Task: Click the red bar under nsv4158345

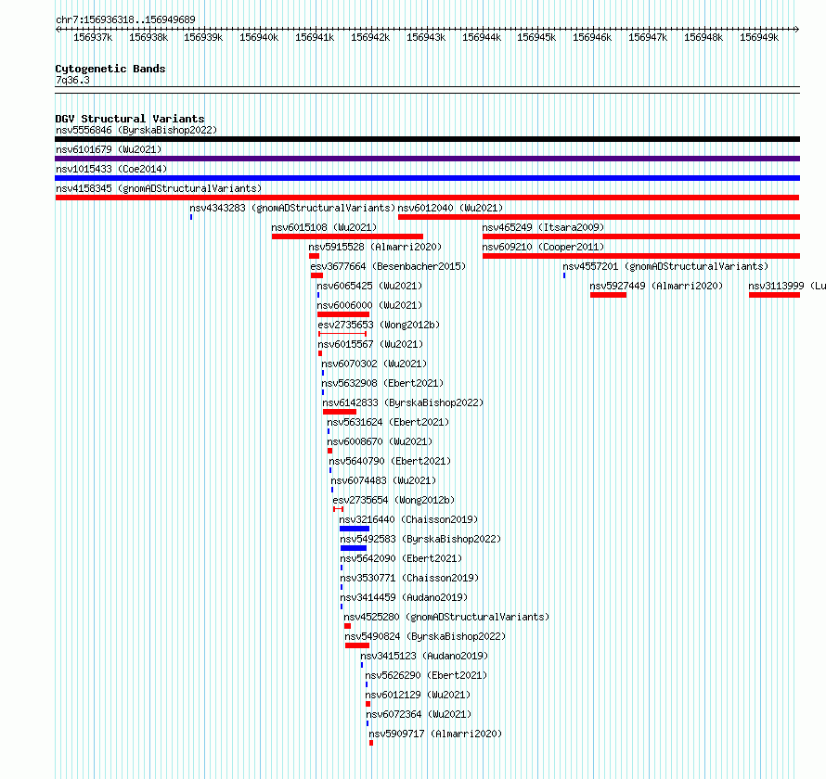Action: click(x=427, y=198)
